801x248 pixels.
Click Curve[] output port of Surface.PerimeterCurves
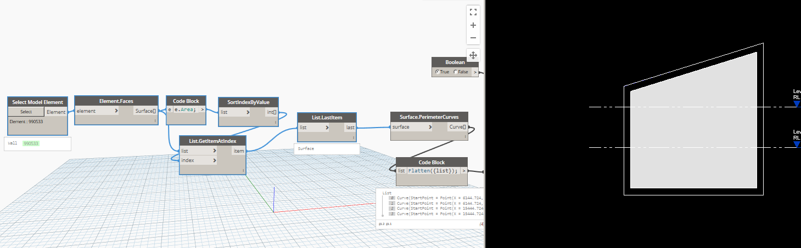[x=457, y=127]
